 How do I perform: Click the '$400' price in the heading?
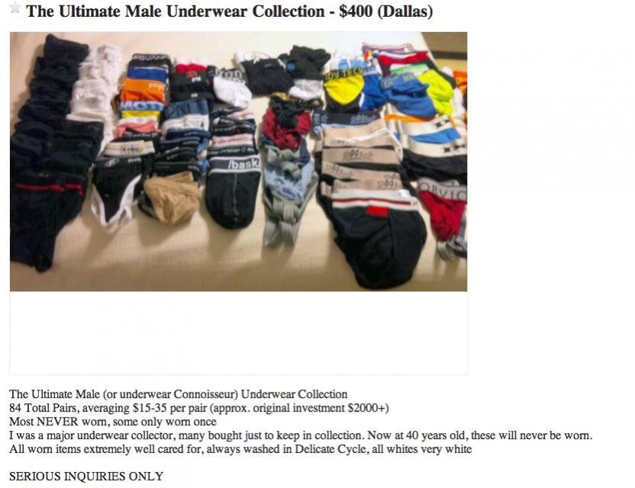(356, 11)
